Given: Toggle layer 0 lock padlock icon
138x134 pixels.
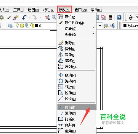Looking at the screenshot, I should click(x=32, y=25).
